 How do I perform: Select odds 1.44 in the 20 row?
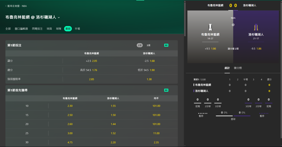(x=113, y=124)
